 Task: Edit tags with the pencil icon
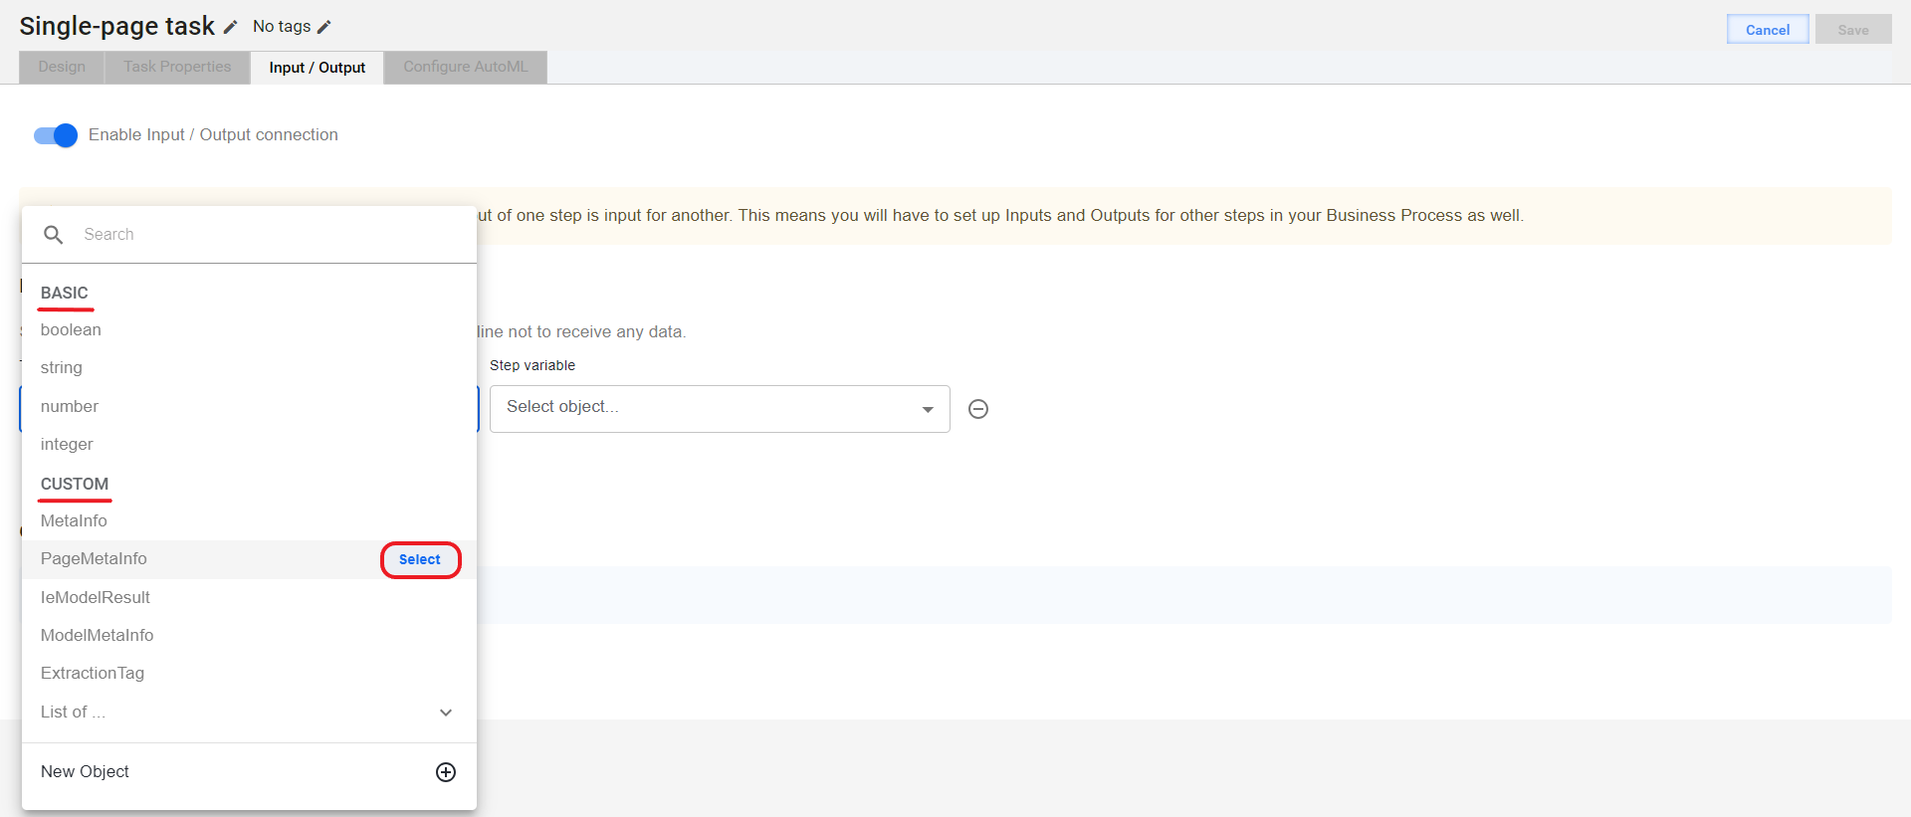point(323,27)
